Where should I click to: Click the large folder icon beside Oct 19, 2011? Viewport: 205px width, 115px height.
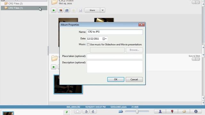pyautogui.click(x=54, y=2)
